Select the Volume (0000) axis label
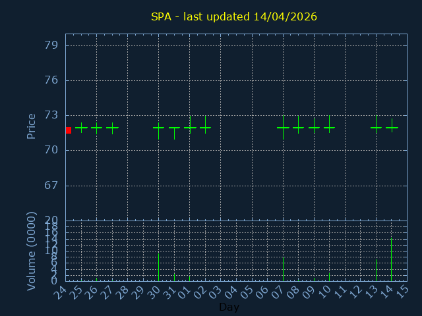 31,251
